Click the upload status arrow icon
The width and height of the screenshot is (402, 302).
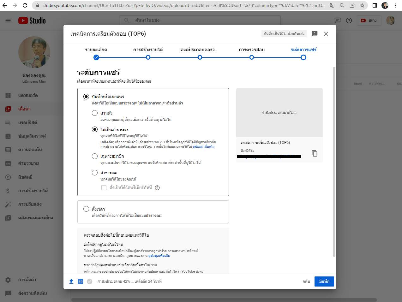point(71,281)
